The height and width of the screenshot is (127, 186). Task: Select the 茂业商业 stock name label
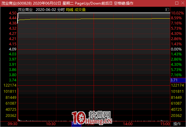click(x=25, y=10)
